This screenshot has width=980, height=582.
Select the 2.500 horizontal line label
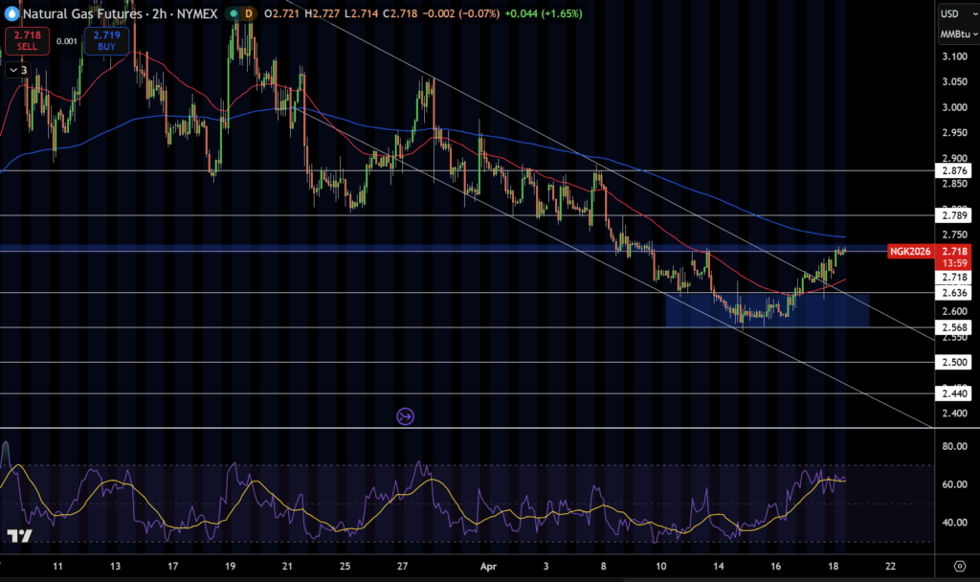tap(954, 362)
